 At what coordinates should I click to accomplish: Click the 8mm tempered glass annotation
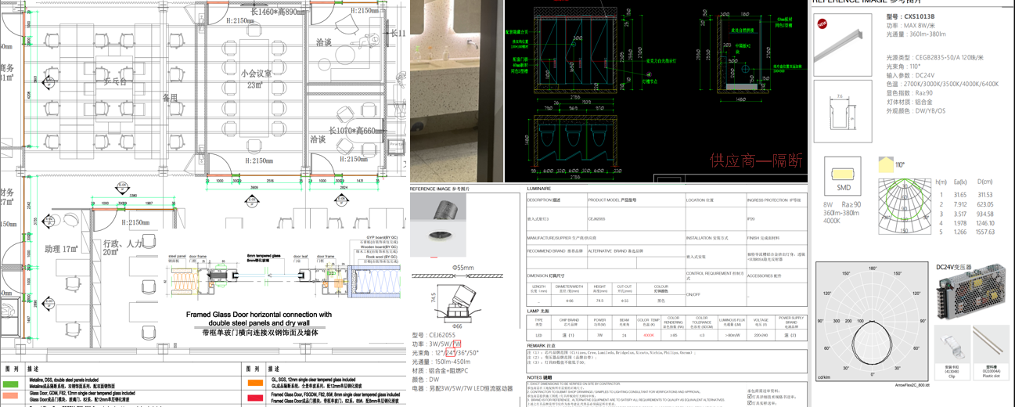pyautogui.click(x=262, y=256)
